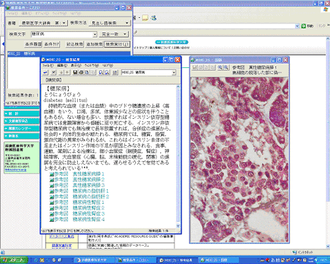Open link 参考図 糖尿病性腎症 3
Viewport: 330px width, 264px height.
77,214
